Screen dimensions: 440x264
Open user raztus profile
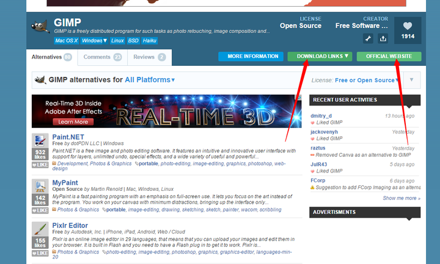(x=318, y=148)
